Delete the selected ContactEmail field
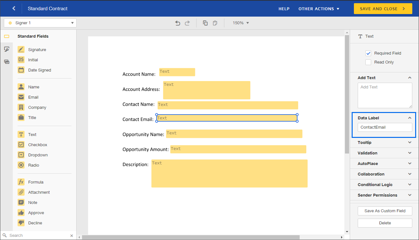This screenshot has width=419, height=240. tap(385, 223)
